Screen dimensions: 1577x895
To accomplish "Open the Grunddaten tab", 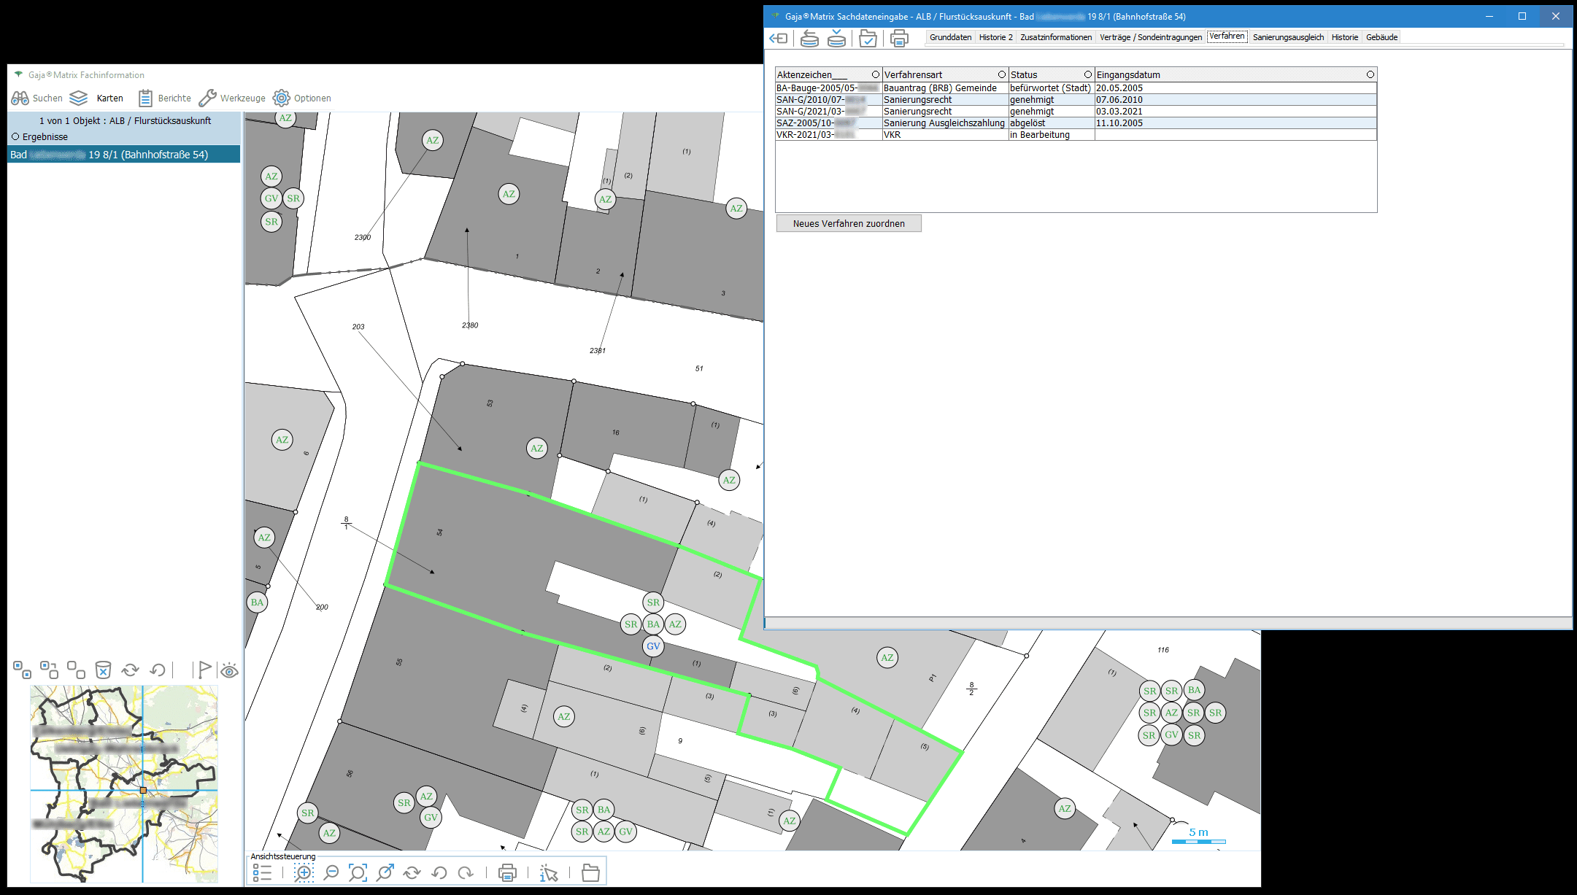I will tap(950, 37).
